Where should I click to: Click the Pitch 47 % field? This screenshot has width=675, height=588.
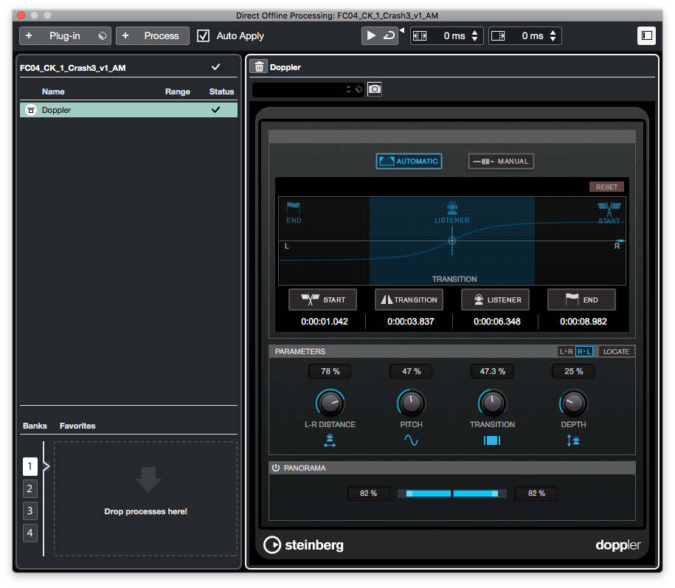[411, 371]
